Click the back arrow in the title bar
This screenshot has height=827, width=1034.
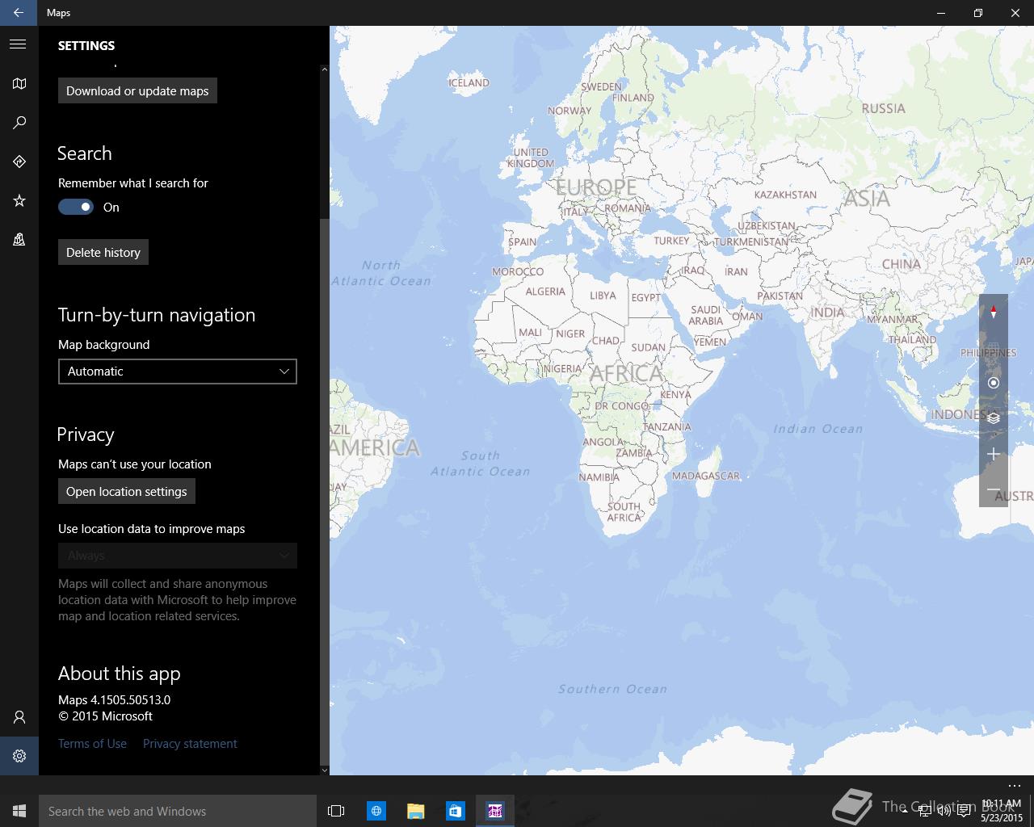point(19,13)
